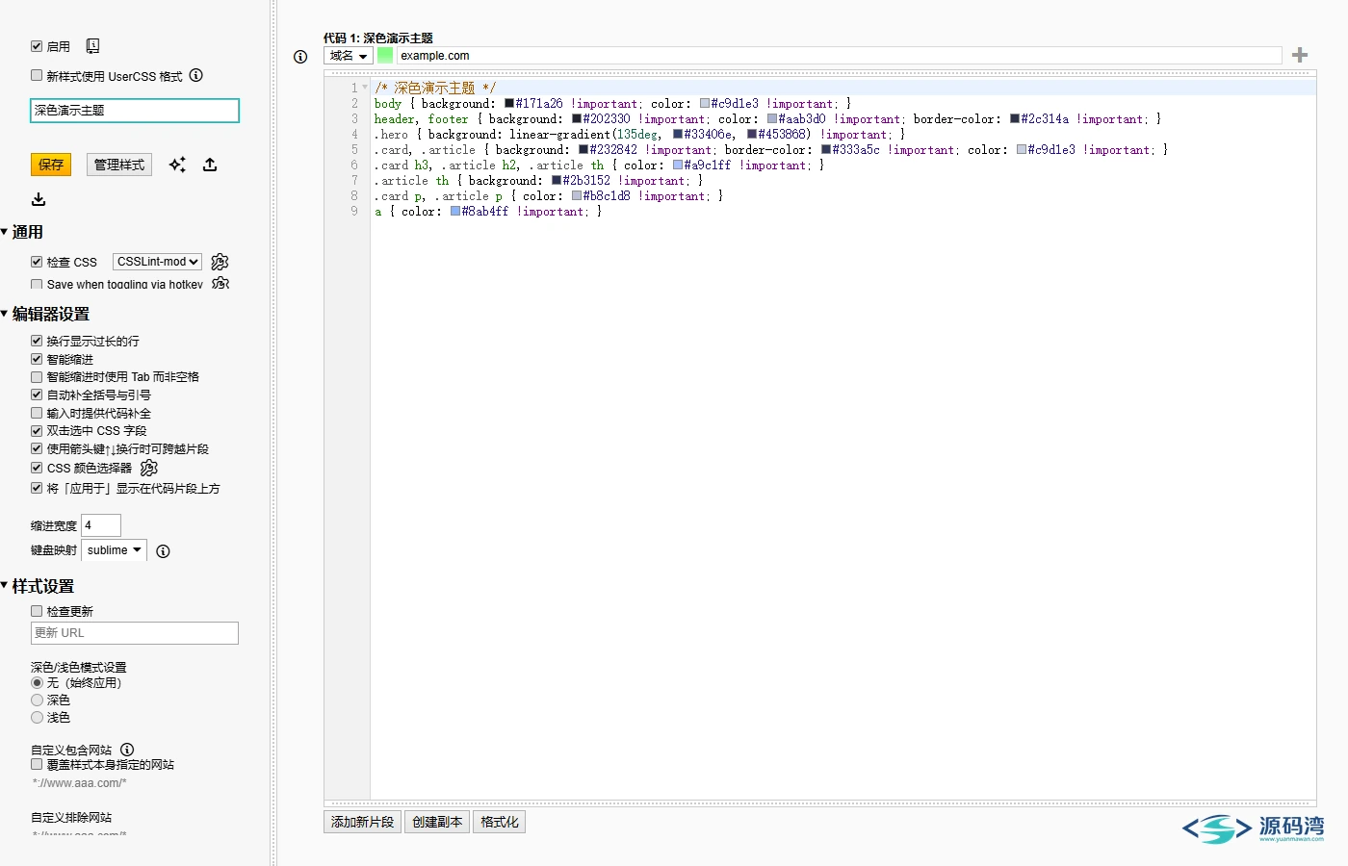Check the 检查更新 checkbox
The image size is (1348, 866).
(37, 611)
